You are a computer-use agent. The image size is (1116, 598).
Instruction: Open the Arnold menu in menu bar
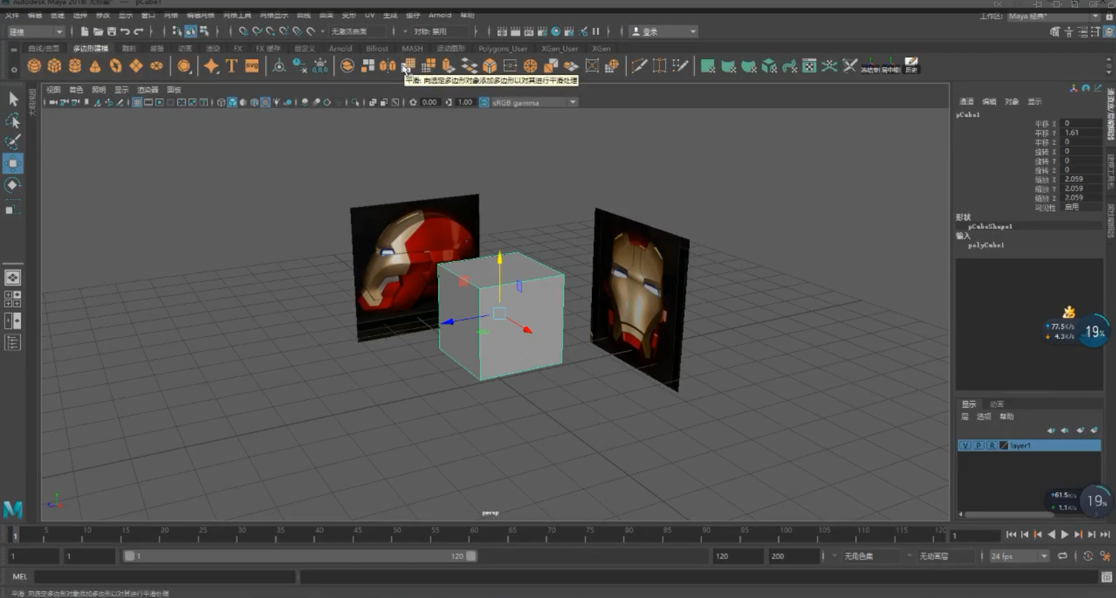coord(440,15)
